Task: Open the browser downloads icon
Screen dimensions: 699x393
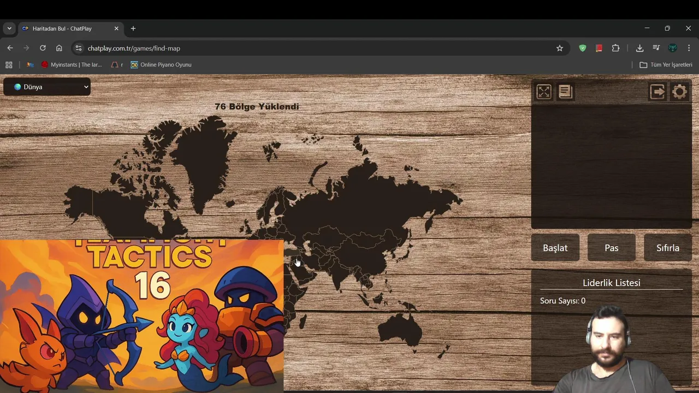Action: [x=639, y=48]
